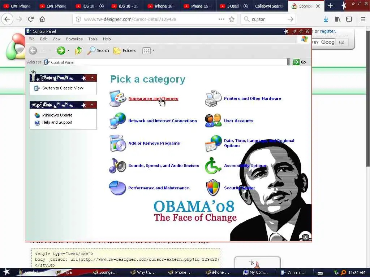The height and width of the screenshot is (277, 370).
Task: Reload the browser page
Action: [31, 19]
